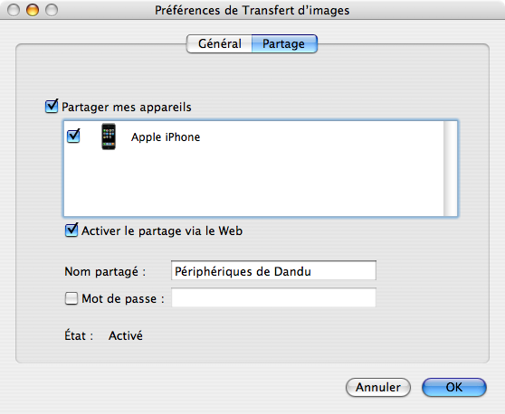
Task: Disable Activer le partage via le Web
Action: [x=71, y=231]
